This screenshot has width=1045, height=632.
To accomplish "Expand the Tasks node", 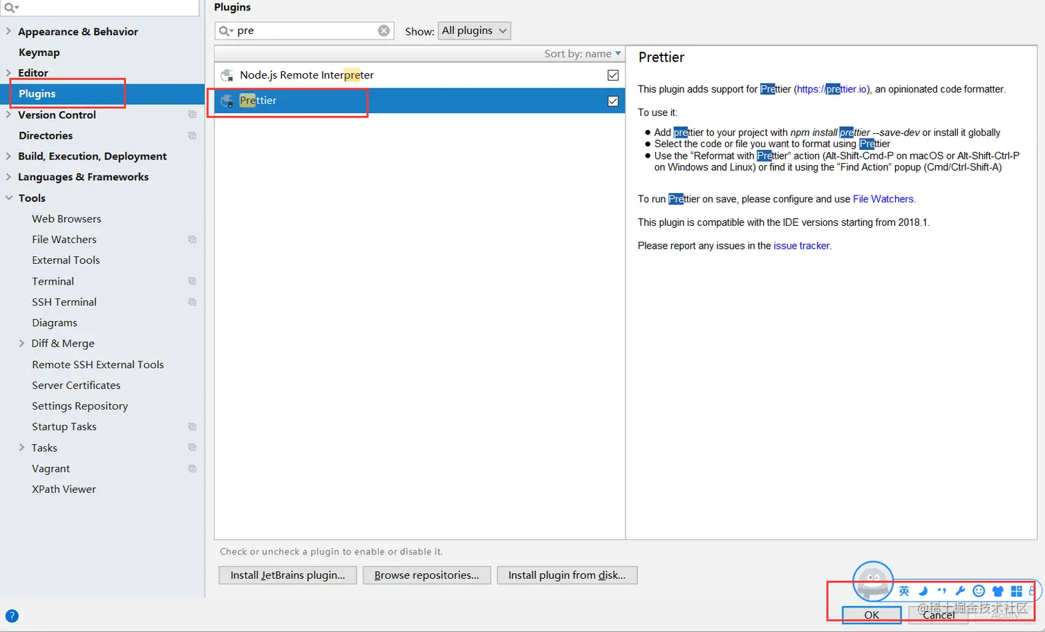I will (21, 448).
